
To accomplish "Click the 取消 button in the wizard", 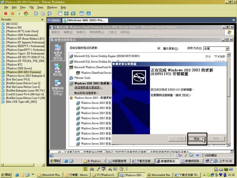I will pos(216,139).
